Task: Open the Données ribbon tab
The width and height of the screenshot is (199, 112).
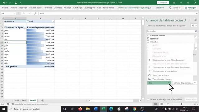Action: coord(58,8)
